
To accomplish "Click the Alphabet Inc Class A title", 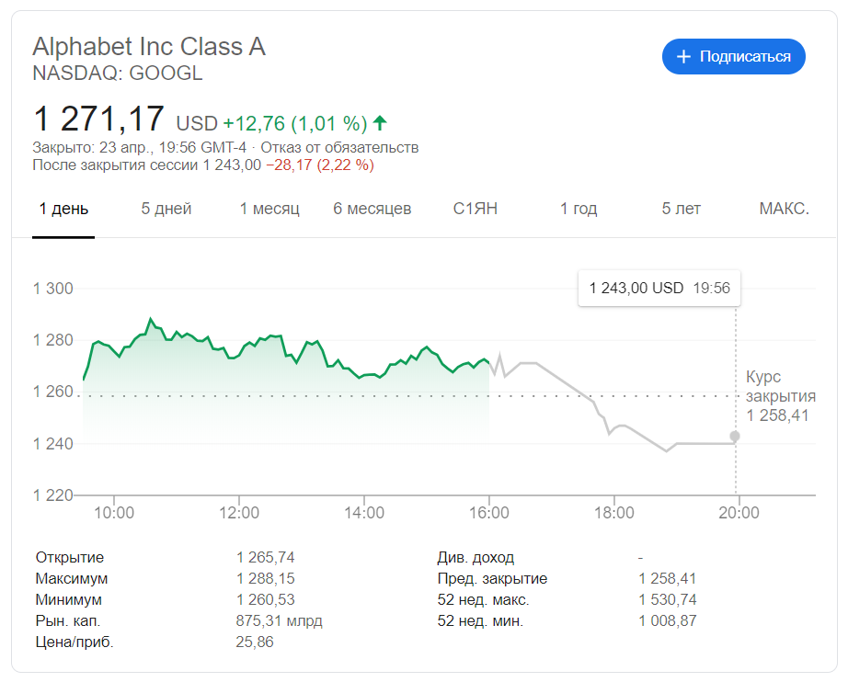I will (149, 47).
